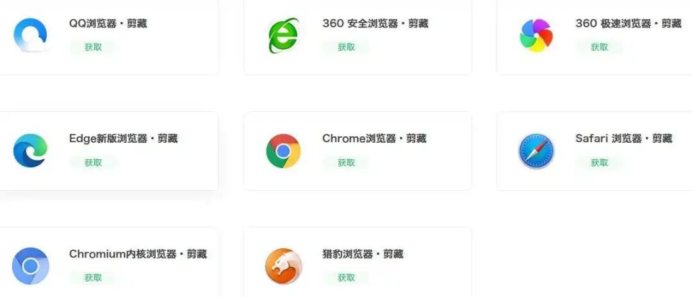Click 获取 for 360 极速浏览器
This screenshot has height=297, width=692.
[599, 47]
